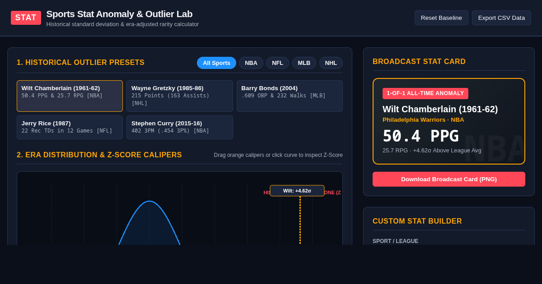Export the CSV data

pyautogui.click(x=501, y=18)
